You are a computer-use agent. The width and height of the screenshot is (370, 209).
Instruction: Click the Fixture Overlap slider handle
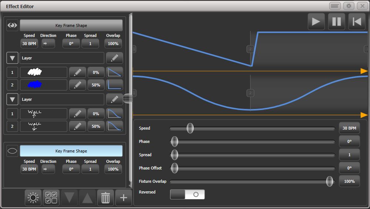330,181
